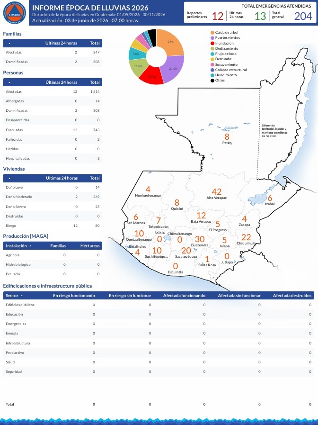Screen dimensions: 318x425
Task: Click the Edificios públicos row label
Action: click(x=20, y=305)
